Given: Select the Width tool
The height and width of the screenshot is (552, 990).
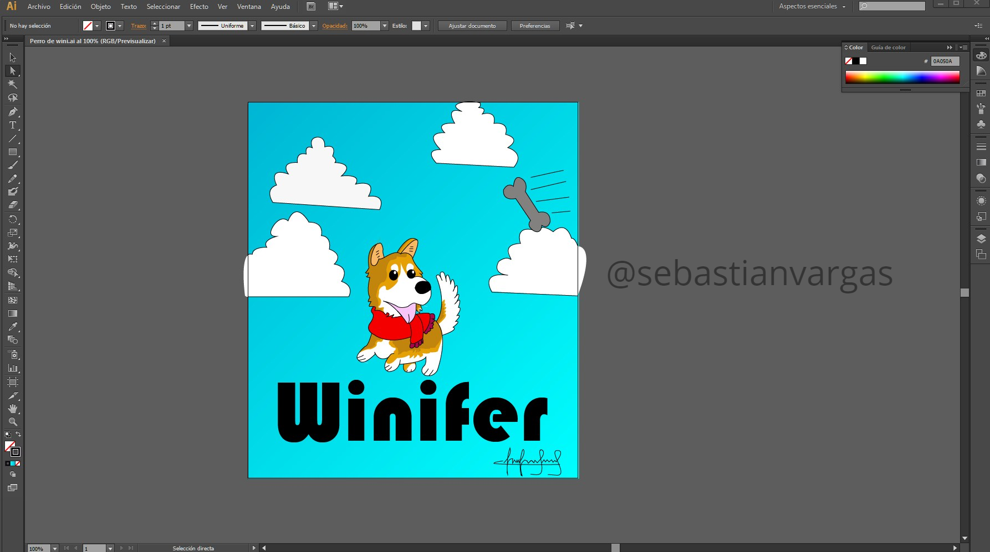Looking at the screenshot, I should (x=13, y=246).
